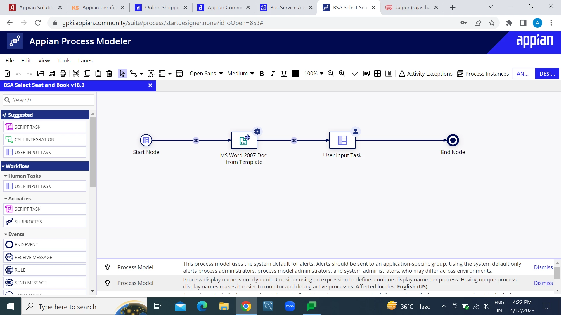Open the 100% zoom level dropdown
The height and width of the screenshot is (315, 561).
click(314, 73)
